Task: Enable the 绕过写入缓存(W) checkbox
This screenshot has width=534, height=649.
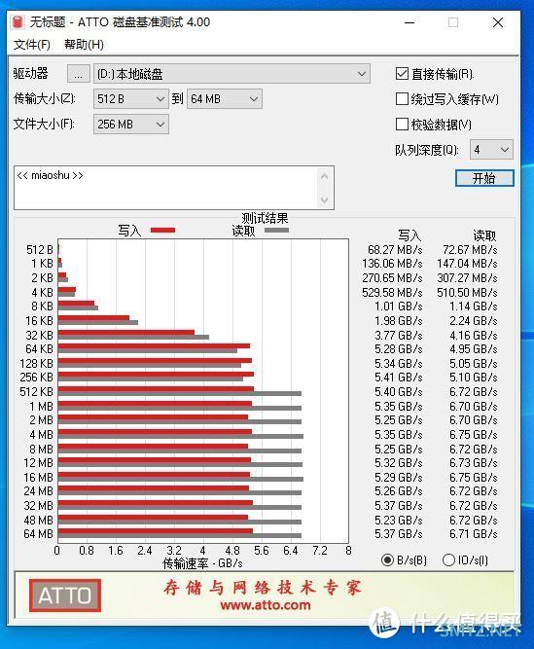Action: coord(402,99)
